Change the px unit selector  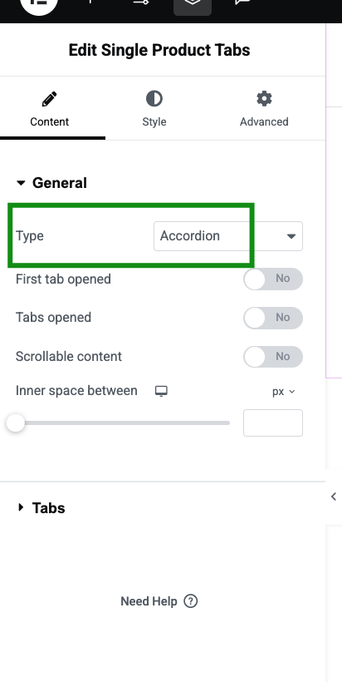point(283,392)
